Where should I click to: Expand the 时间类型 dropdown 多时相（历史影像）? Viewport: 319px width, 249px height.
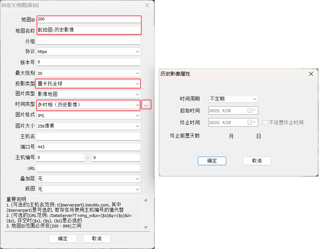coord(89,105)
